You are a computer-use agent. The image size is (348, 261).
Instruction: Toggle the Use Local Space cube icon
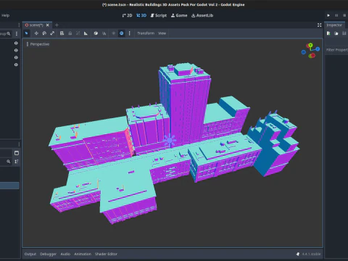pyautogui.click(x=96, y=33)
